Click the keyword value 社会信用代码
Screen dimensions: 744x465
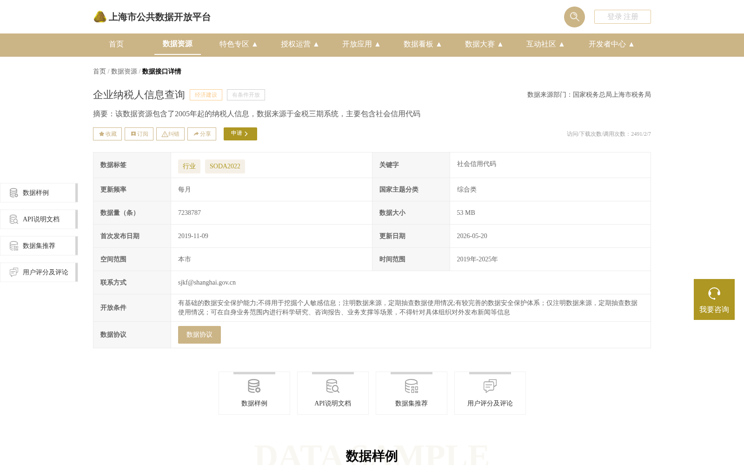click(x=477, y=164)
